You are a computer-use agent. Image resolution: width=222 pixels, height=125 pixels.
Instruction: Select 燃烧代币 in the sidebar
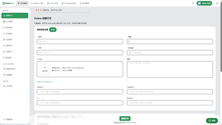point(15,46)
